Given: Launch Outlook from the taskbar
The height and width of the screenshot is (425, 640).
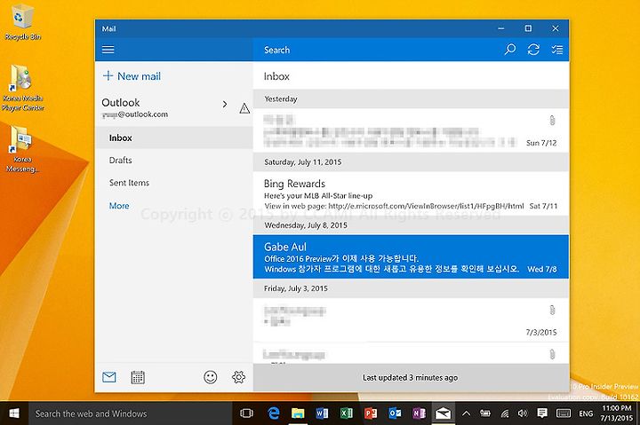Looking at the screenshot, I should coord(395,413).
